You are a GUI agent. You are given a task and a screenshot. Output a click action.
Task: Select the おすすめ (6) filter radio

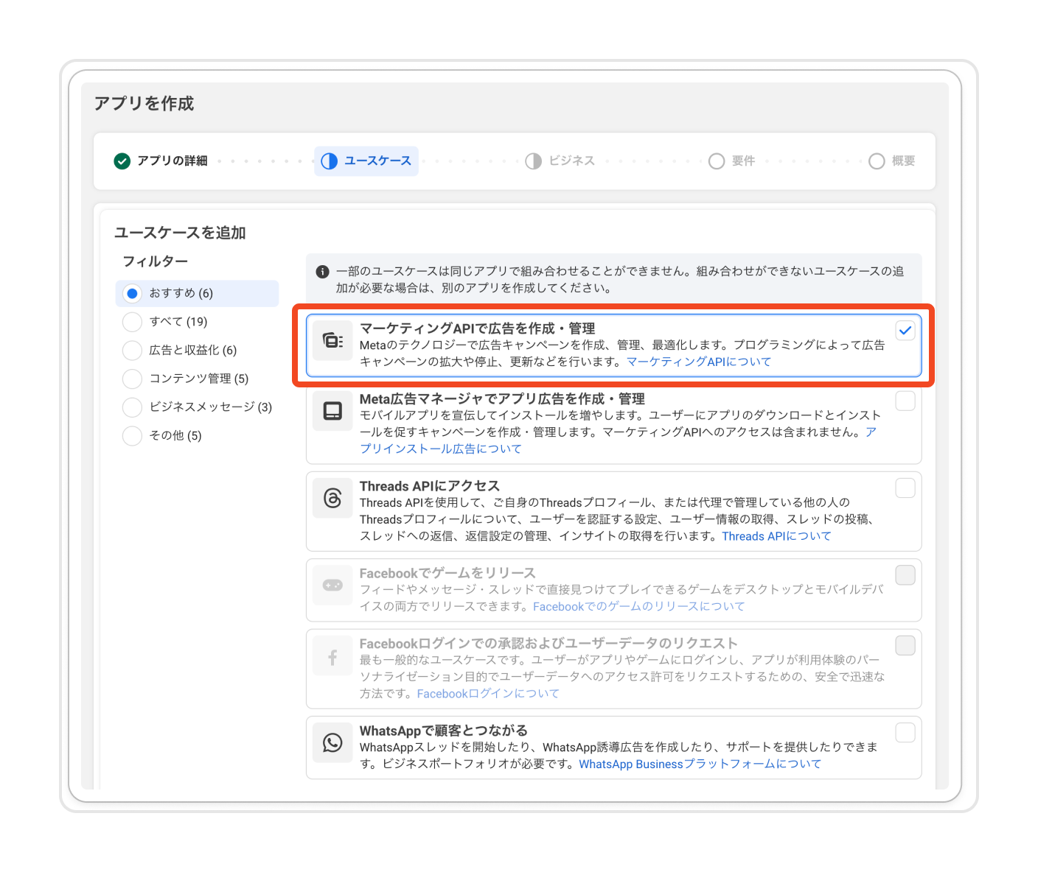[x=132, y=293]
